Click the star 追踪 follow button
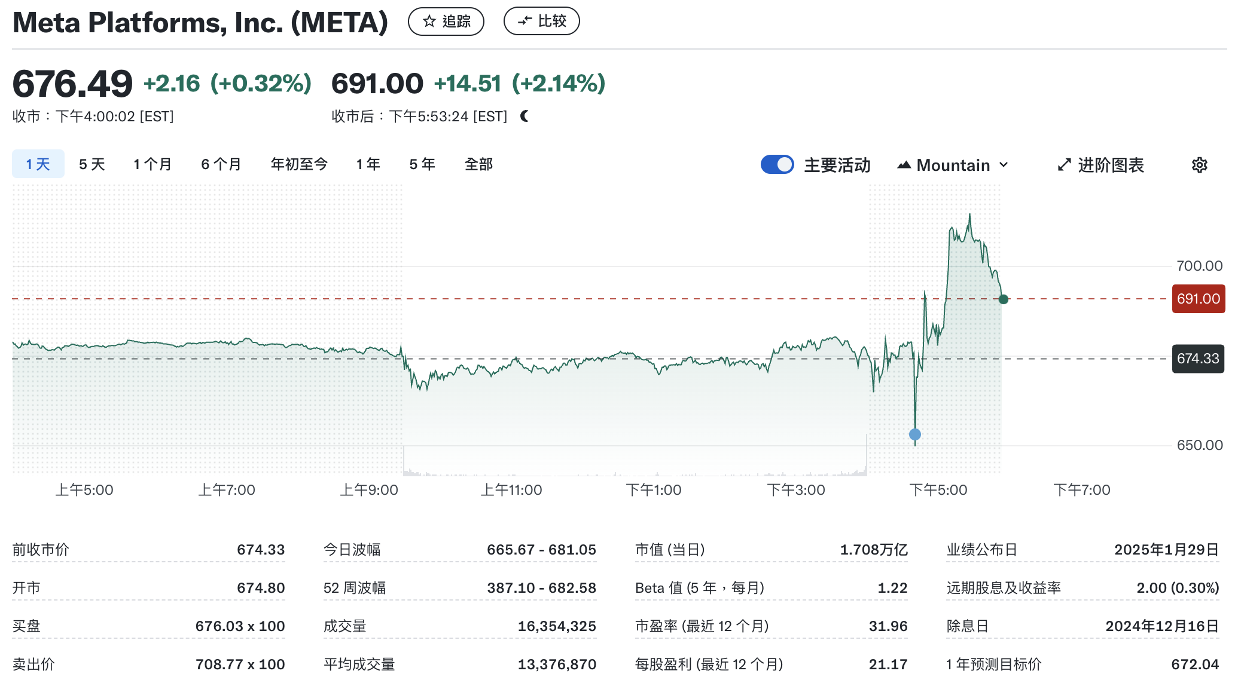This screenshot has height=686, width=1238. pyautogui.click(x=446, y=22)
